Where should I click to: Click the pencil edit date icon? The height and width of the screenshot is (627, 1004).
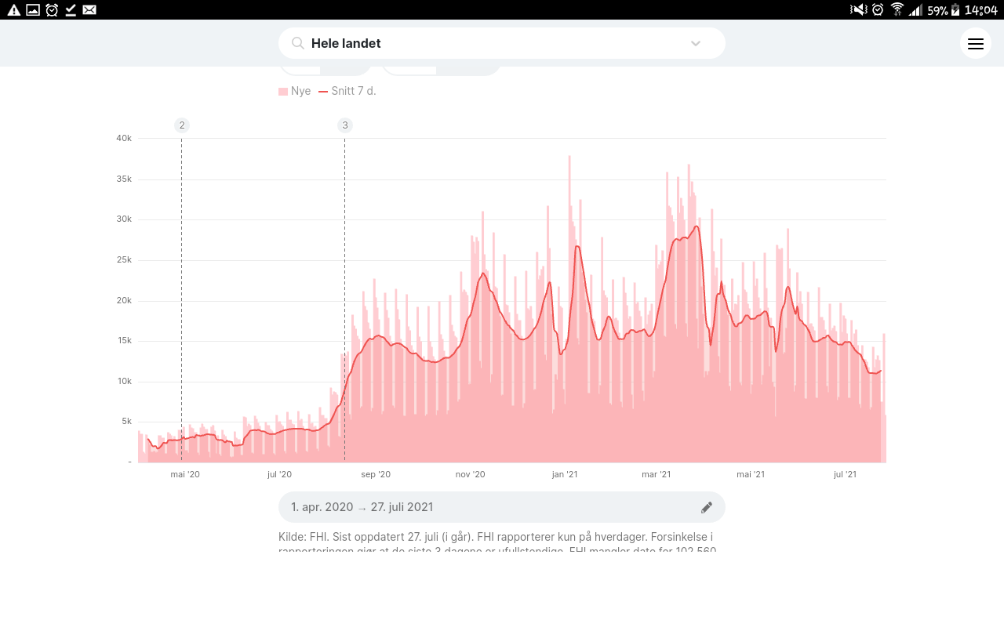(706, 508)
